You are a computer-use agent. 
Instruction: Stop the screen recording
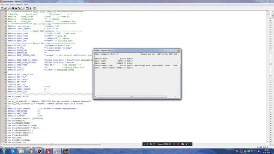click(x=178, y=144)
